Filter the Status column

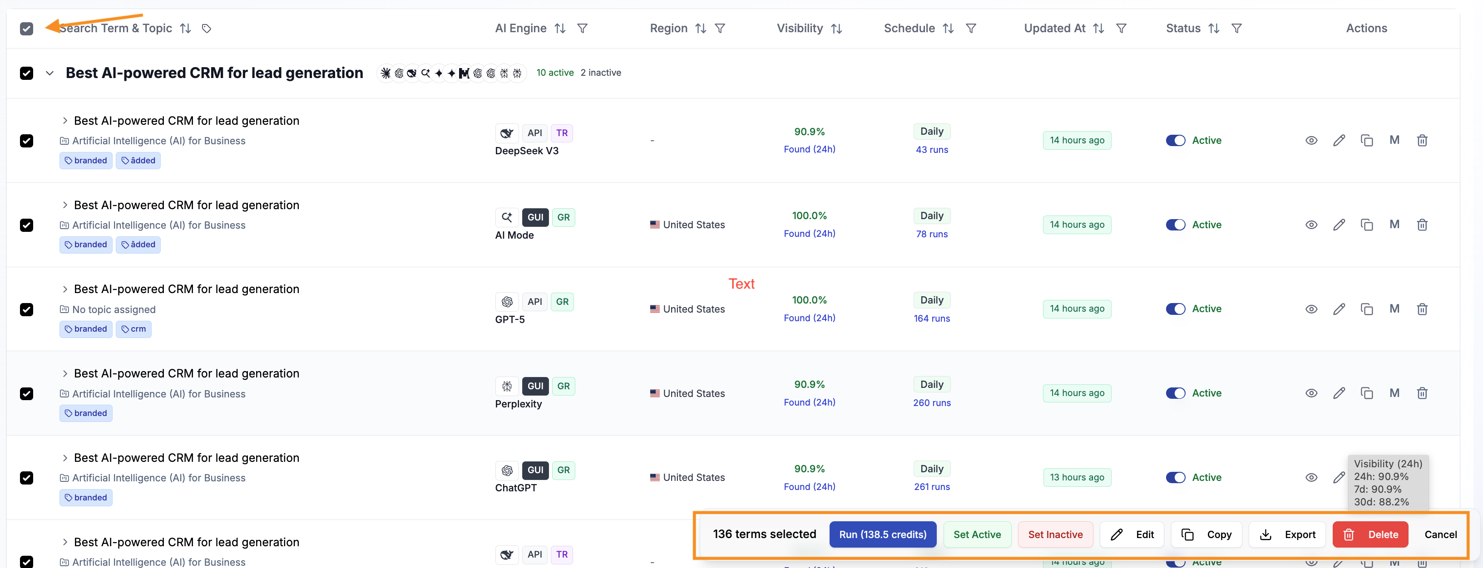(x=1236, y=28)
